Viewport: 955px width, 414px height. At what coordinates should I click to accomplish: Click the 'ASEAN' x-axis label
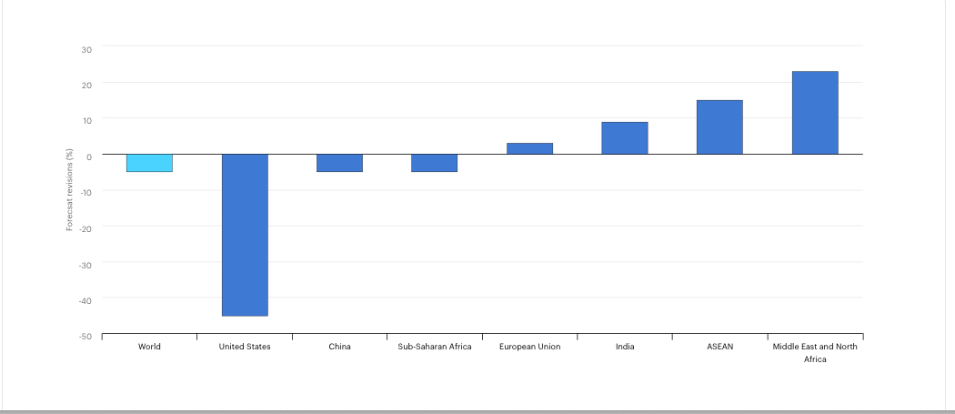point(719,347)
